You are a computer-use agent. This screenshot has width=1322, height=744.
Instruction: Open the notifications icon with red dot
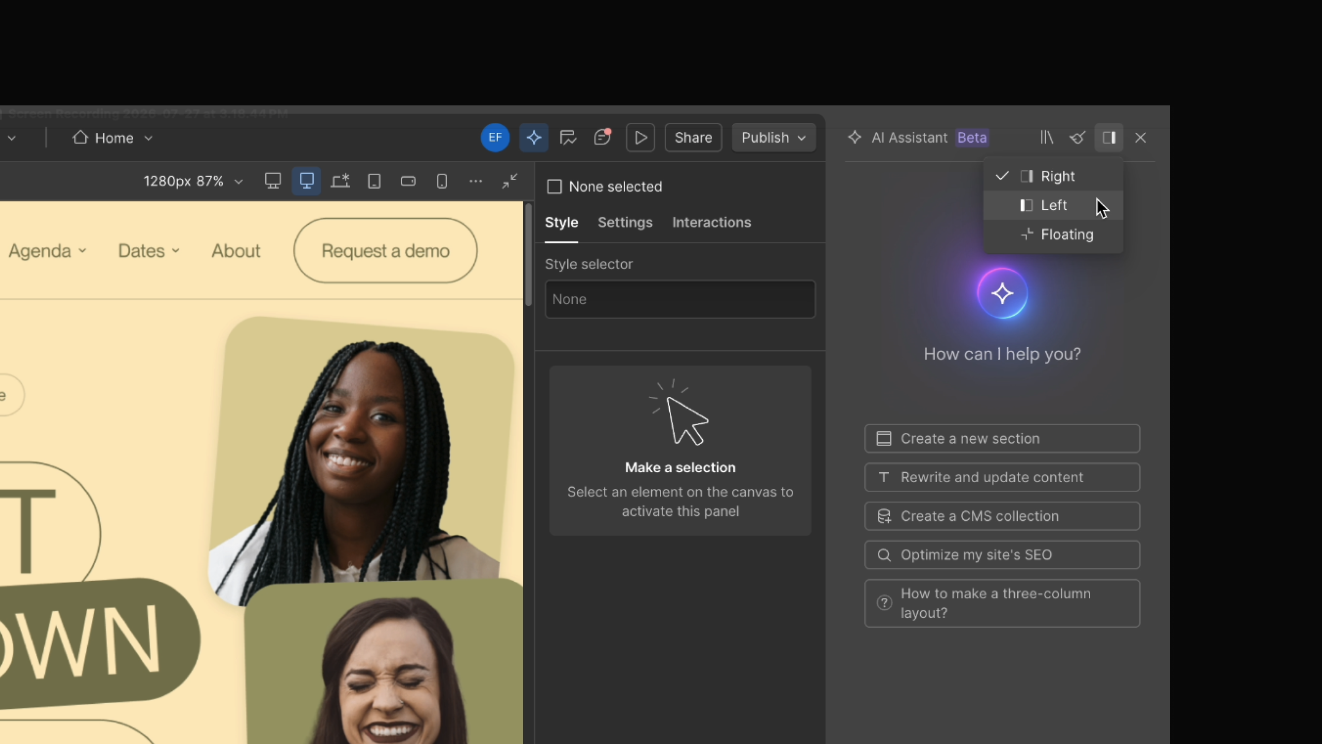coord(602,137)
